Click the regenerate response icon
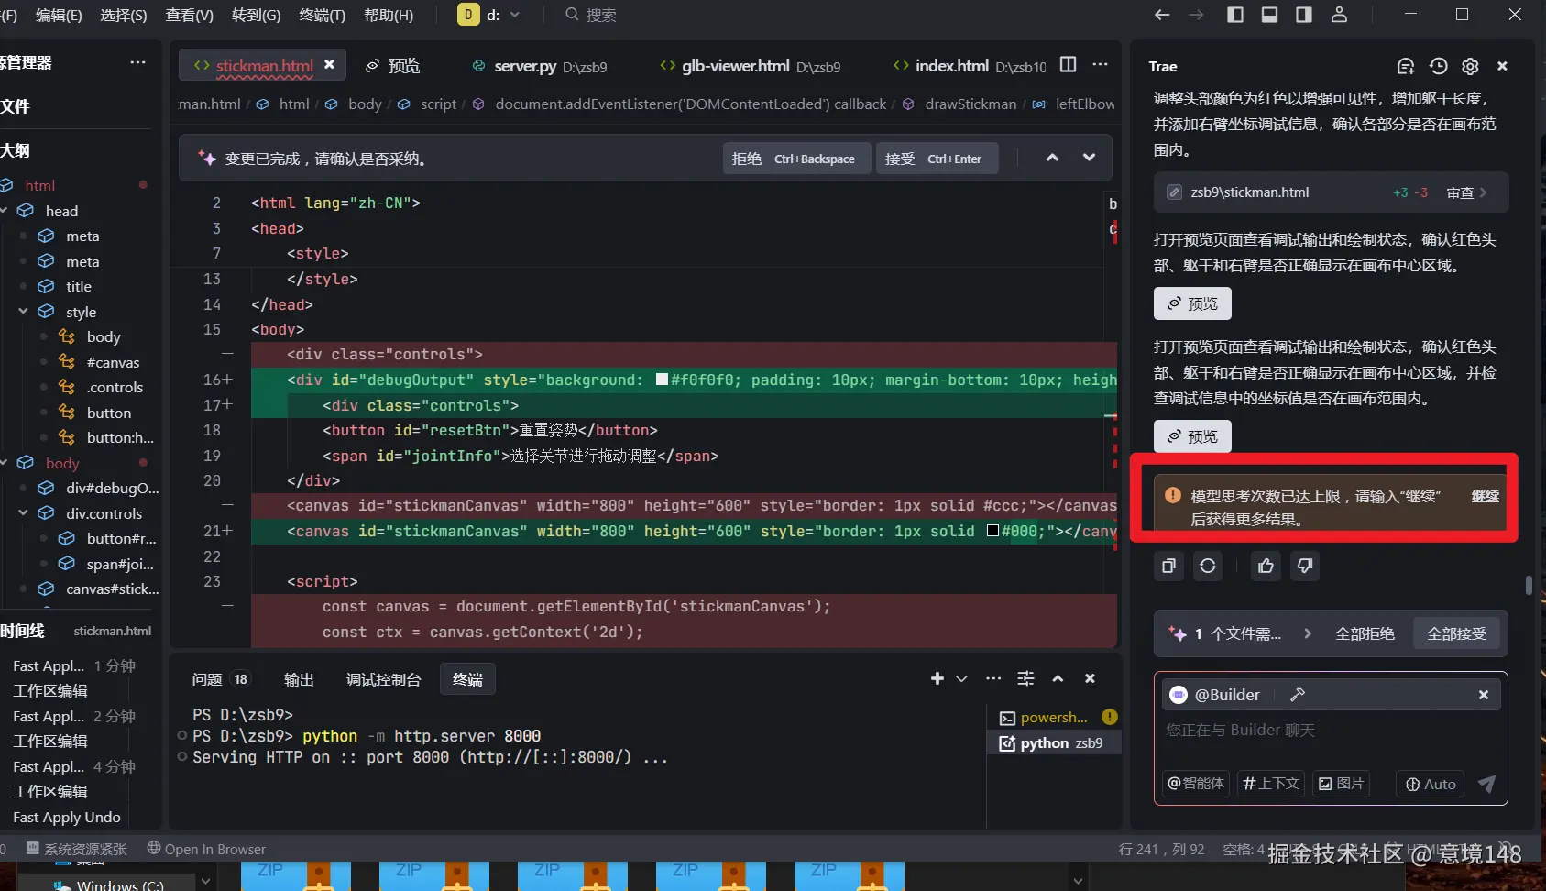Viewport: 1546px width, 891px height. click(x=1208, y=566)
